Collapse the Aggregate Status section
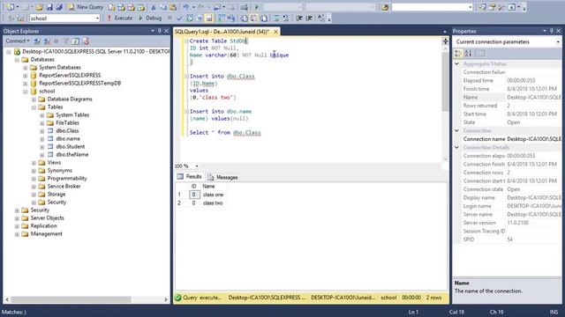The image size is (565, 317). [456, 63]
